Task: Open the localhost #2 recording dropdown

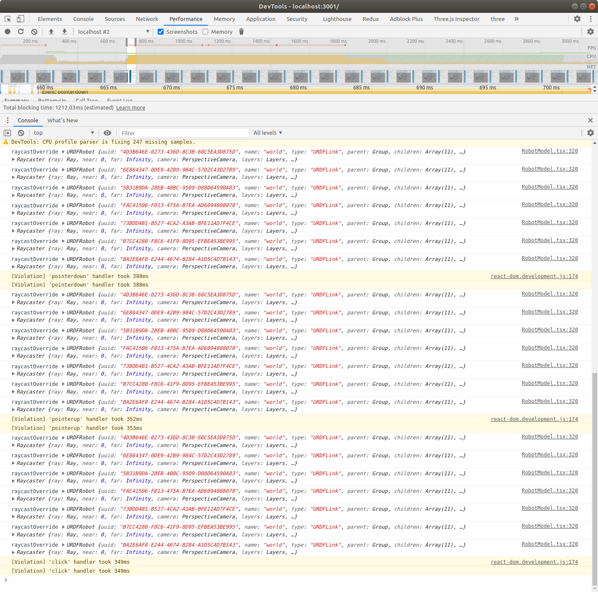Action: [114, 32]
